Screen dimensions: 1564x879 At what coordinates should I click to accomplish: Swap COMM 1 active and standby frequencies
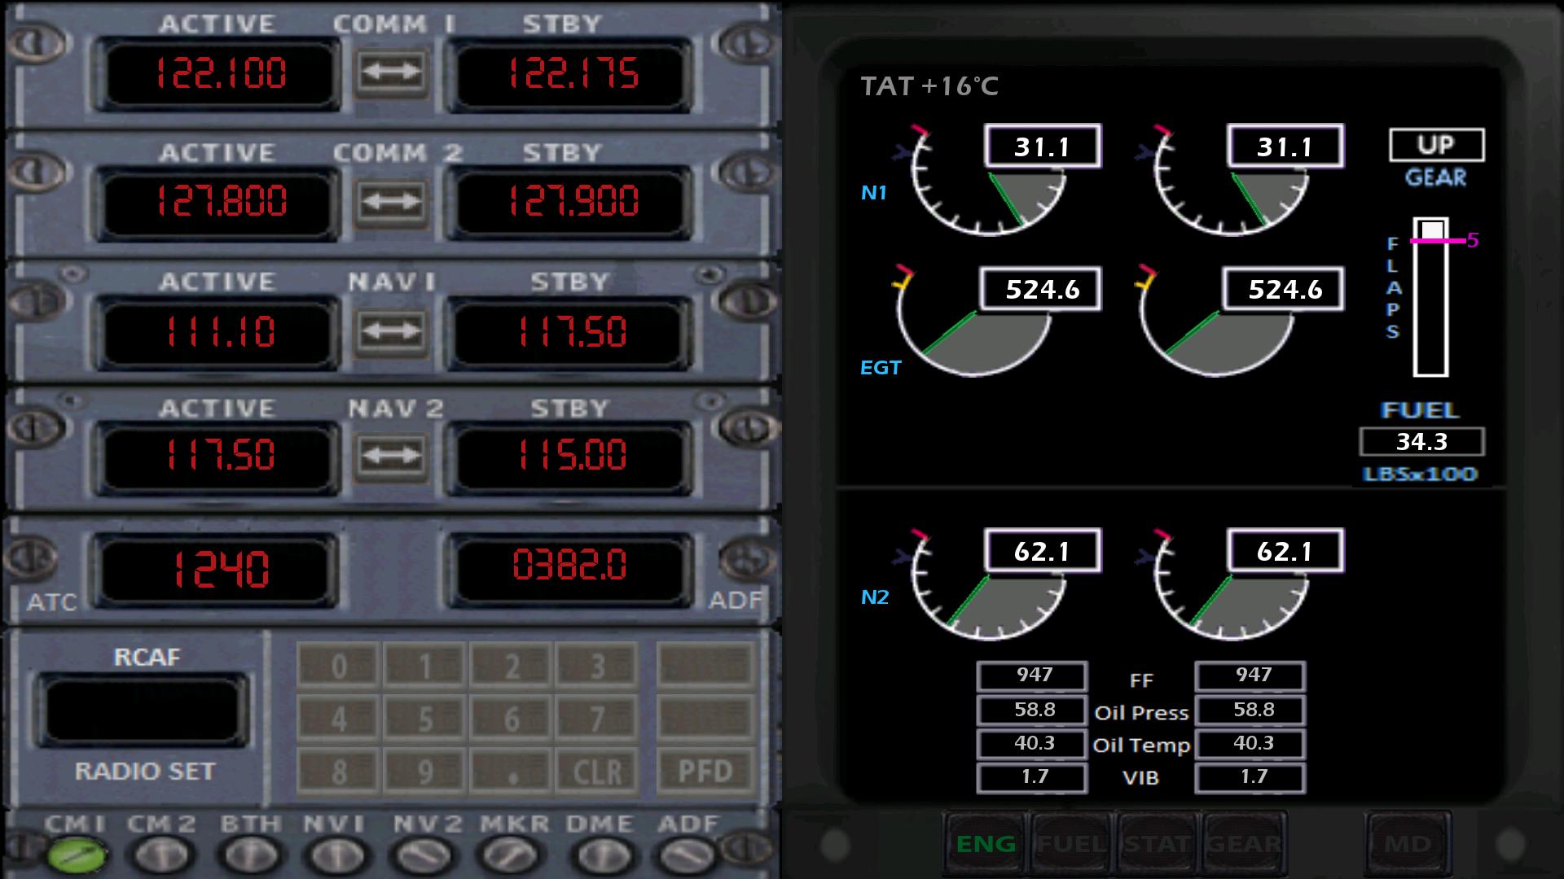[391, 73]
